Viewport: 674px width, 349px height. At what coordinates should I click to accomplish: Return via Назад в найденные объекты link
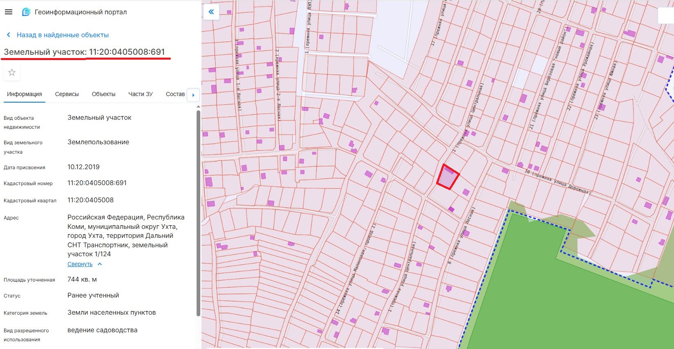[63, 35]
